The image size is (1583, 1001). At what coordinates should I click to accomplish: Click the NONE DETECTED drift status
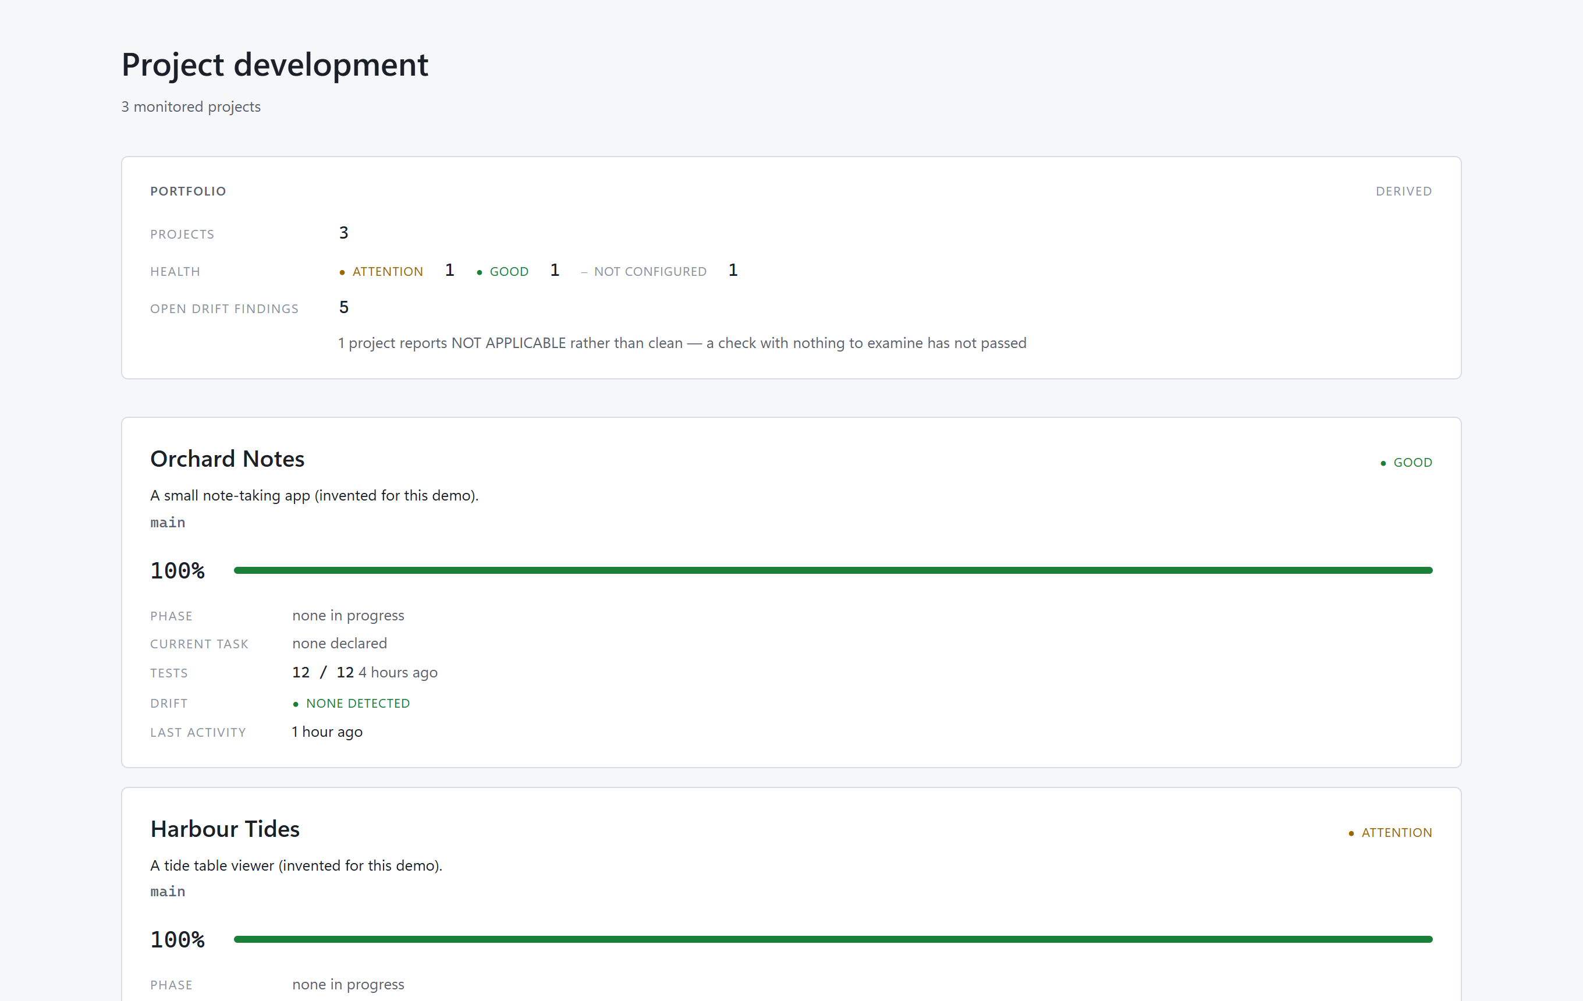tap(351, 703)
